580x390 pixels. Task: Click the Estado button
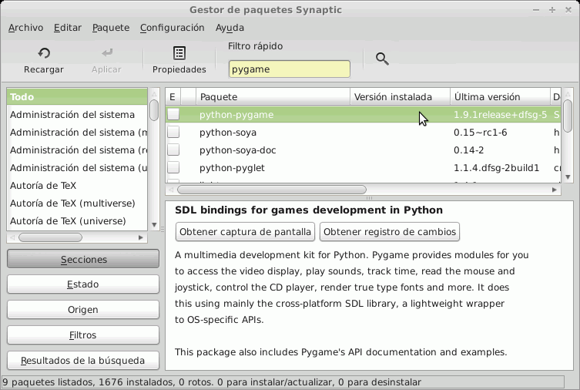[x=83, y=284]
